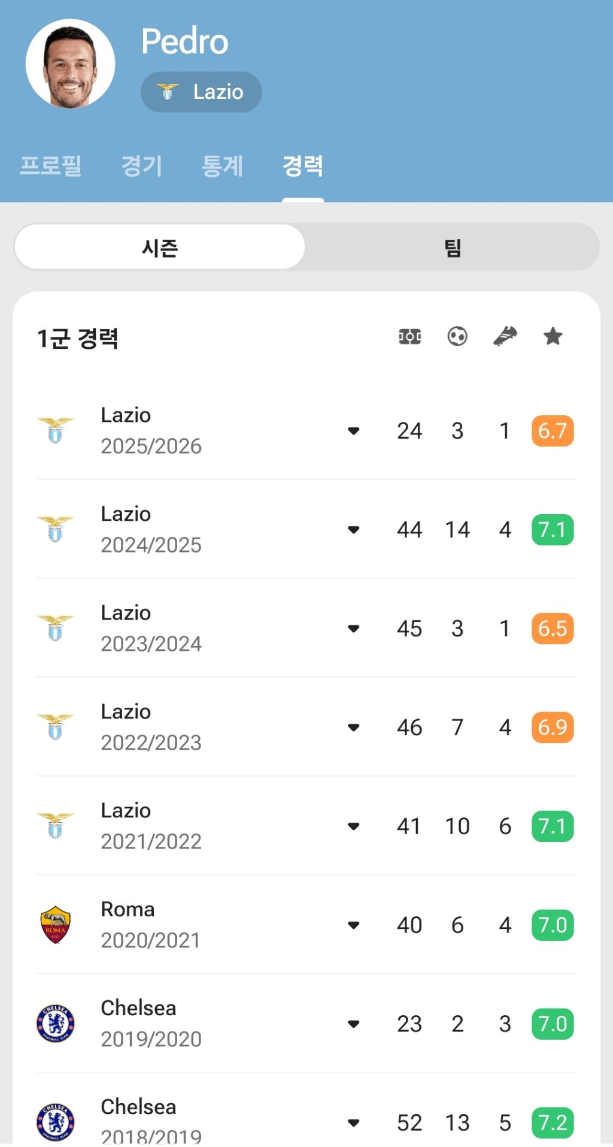Open the Lazio team chip button
The height and width of the screenshot is (1147, 613).
tap(201, 92)
